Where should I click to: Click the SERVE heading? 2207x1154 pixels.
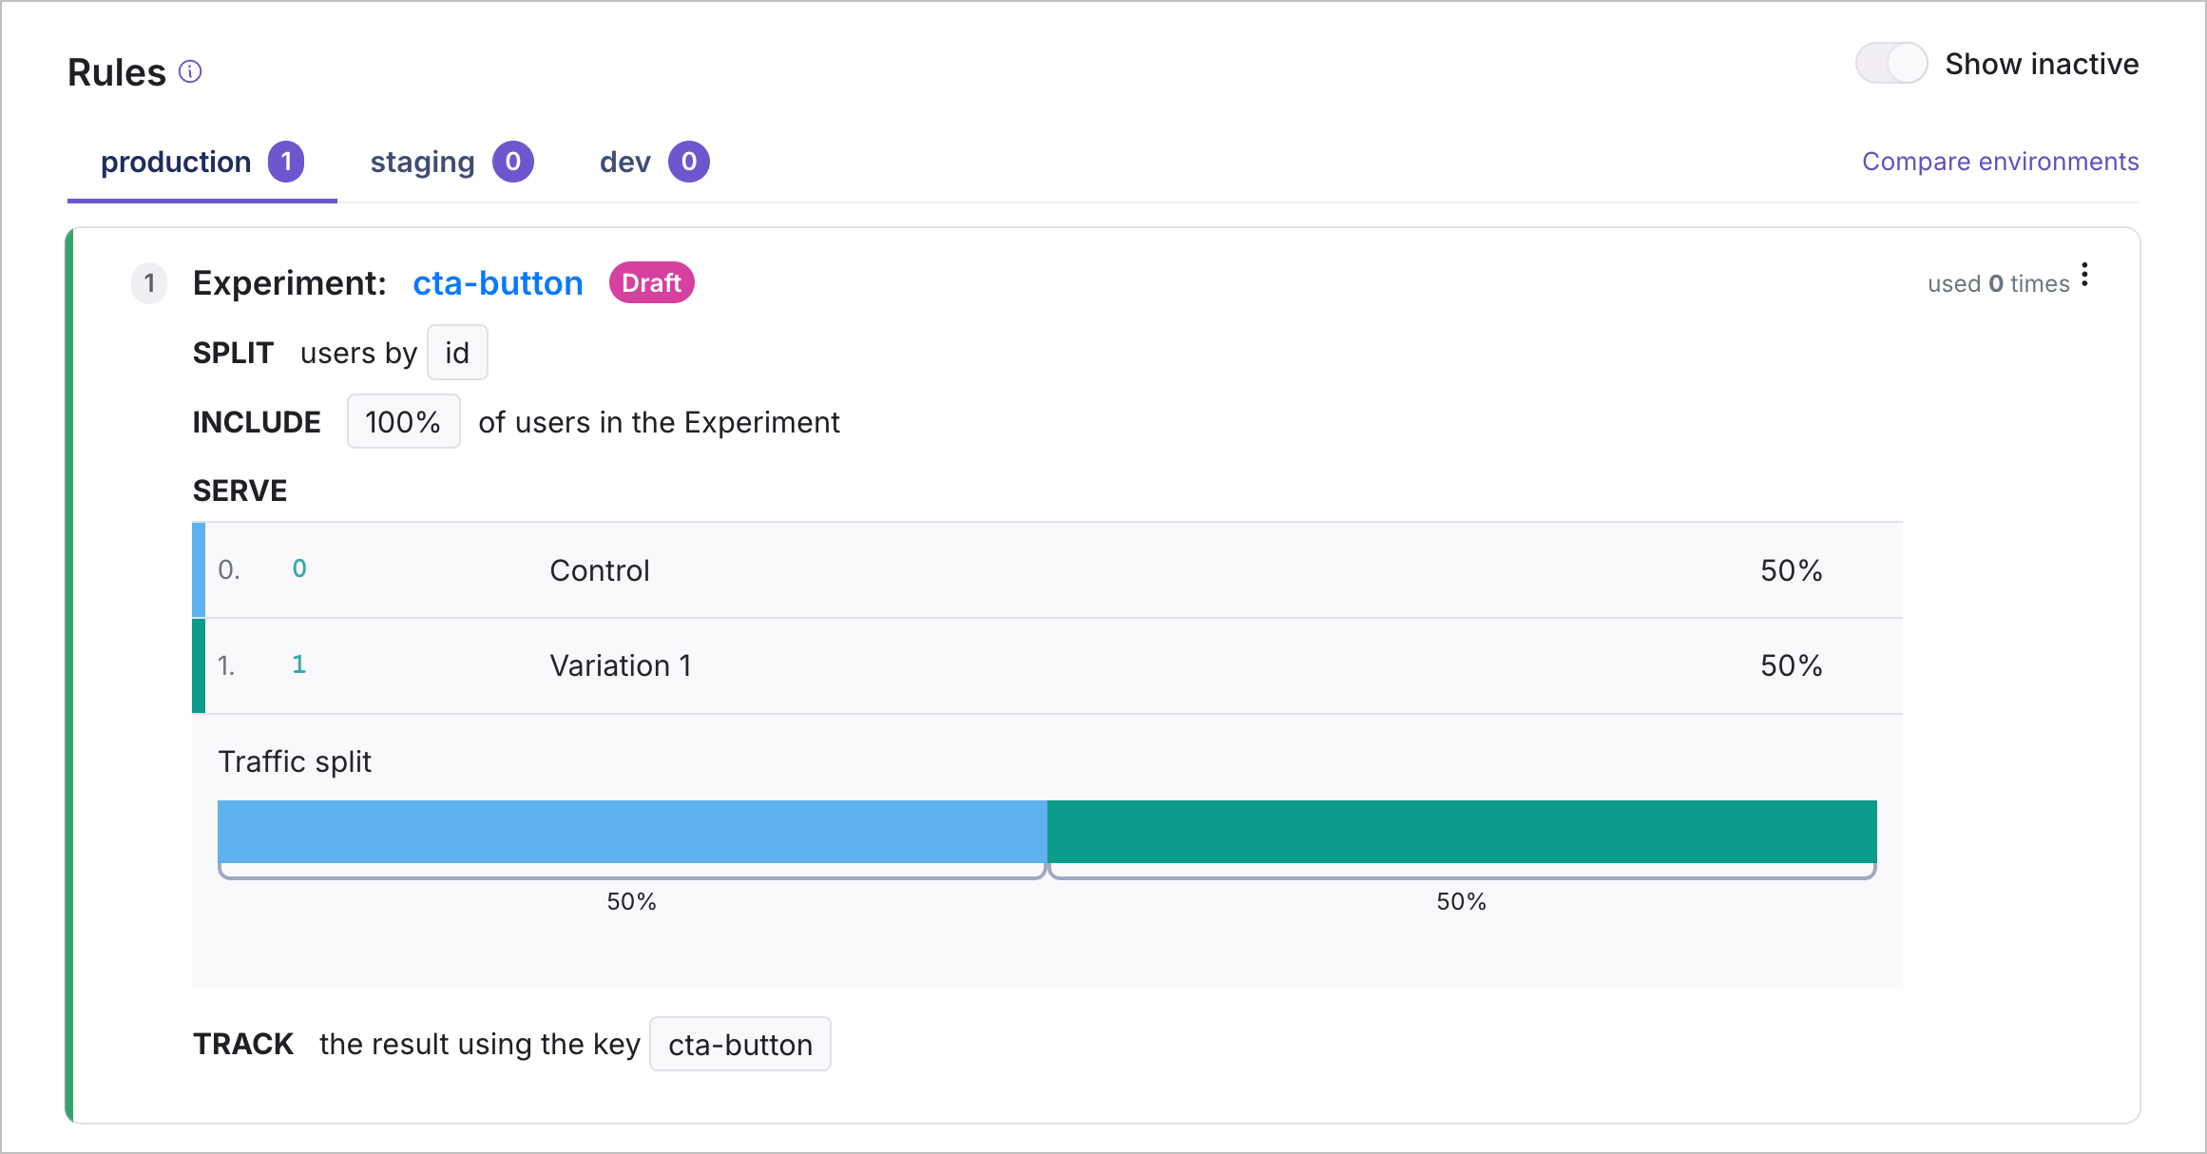click(240, 491)
